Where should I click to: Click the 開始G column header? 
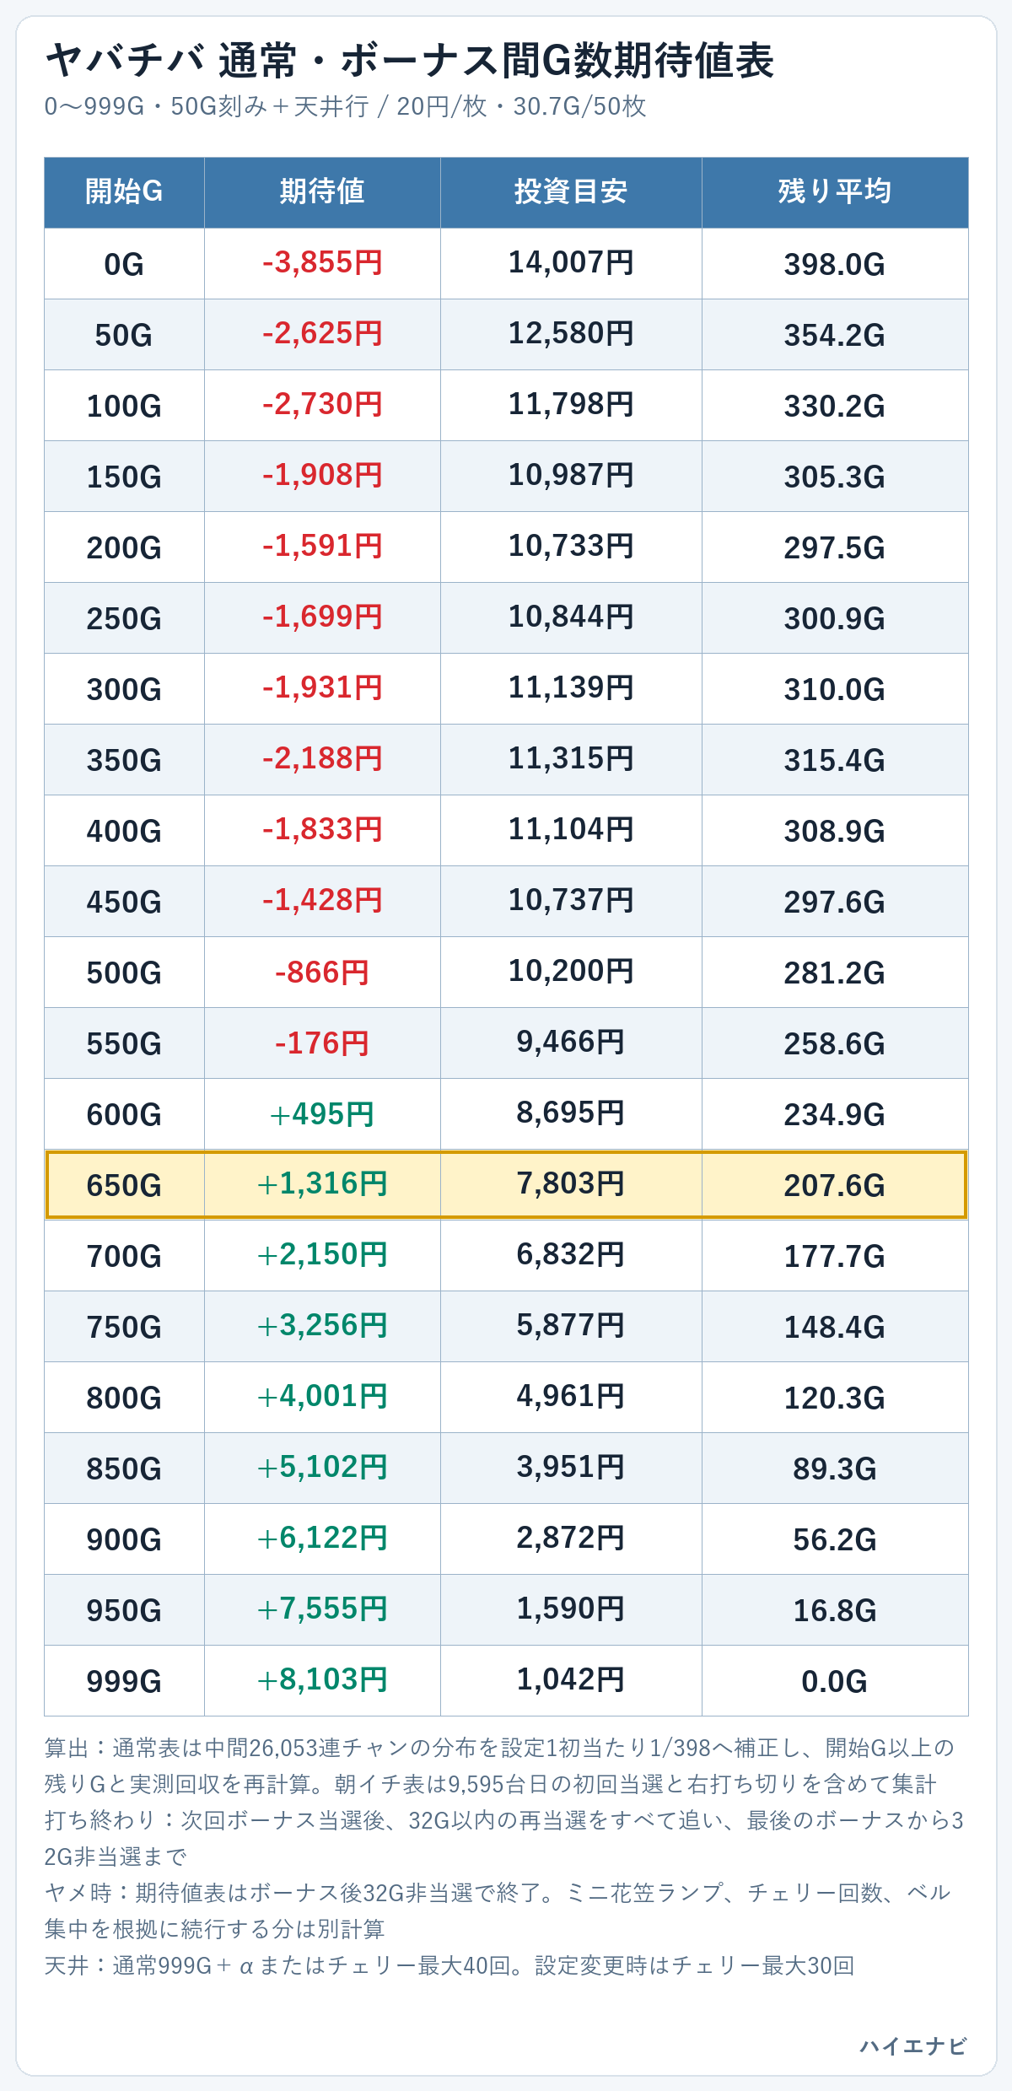[x=124, y=192]
